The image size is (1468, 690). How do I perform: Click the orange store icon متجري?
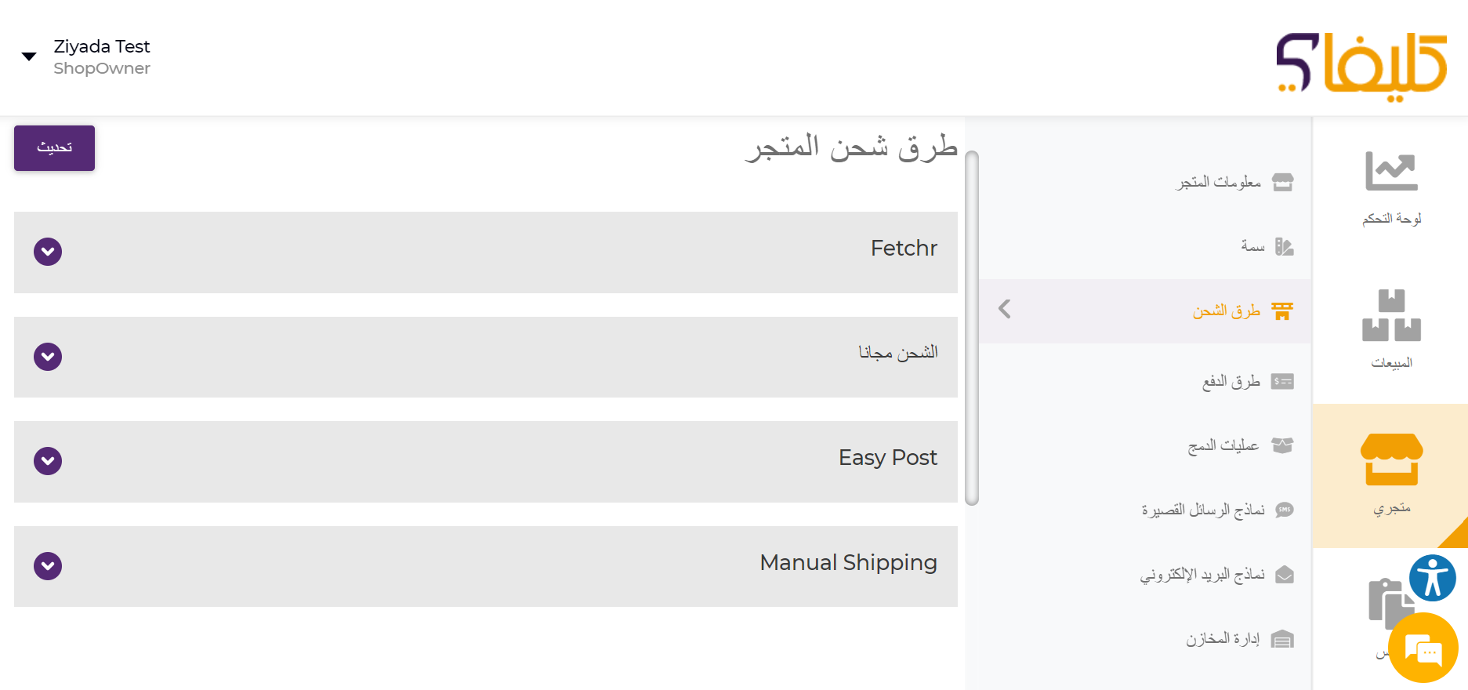click(x=1391, y=459)
